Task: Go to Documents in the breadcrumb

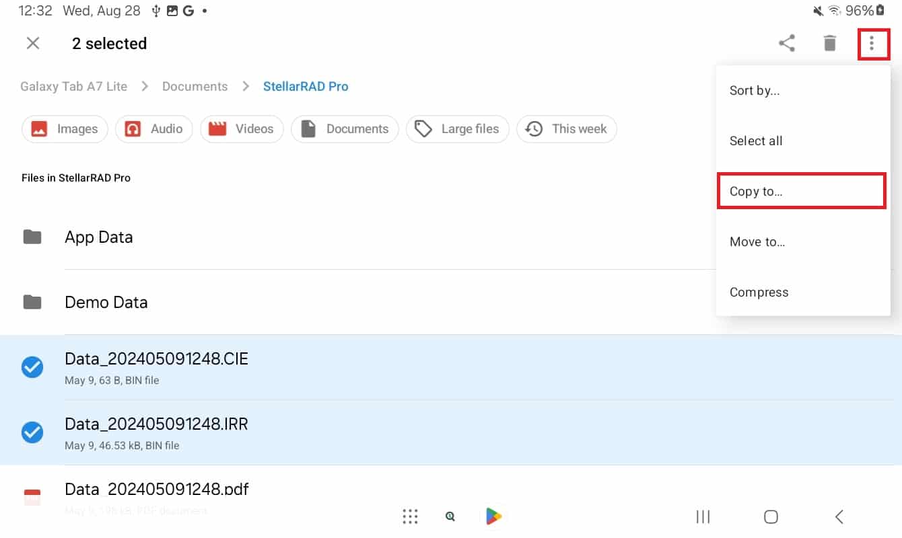Action: tap(195, 87)
